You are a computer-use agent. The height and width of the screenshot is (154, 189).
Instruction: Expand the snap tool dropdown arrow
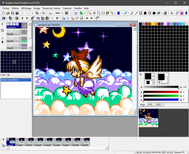pos(84,13)
